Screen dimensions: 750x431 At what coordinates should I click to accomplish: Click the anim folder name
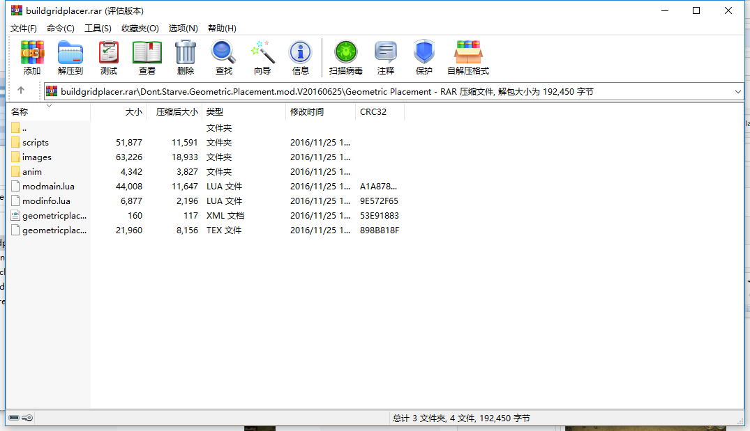[32, 172]
